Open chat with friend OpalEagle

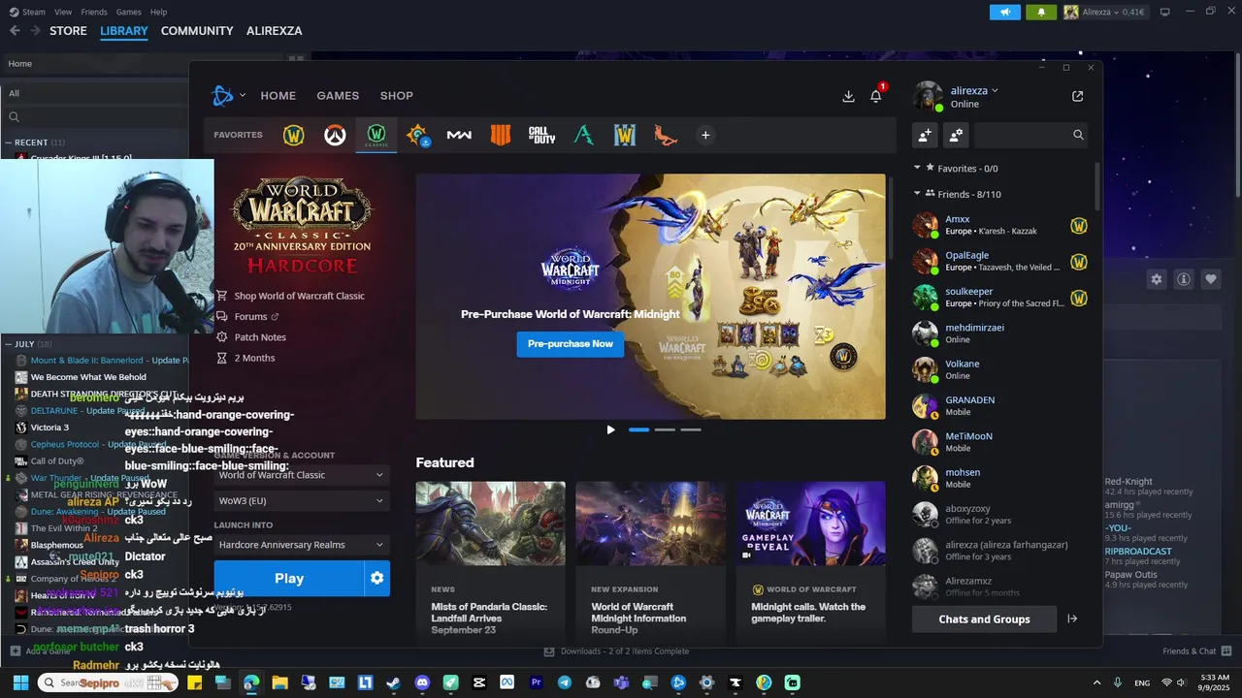(999, 262)
